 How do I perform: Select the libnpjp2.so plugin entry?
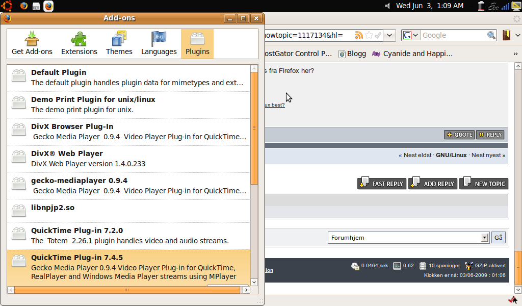(128, 211)
